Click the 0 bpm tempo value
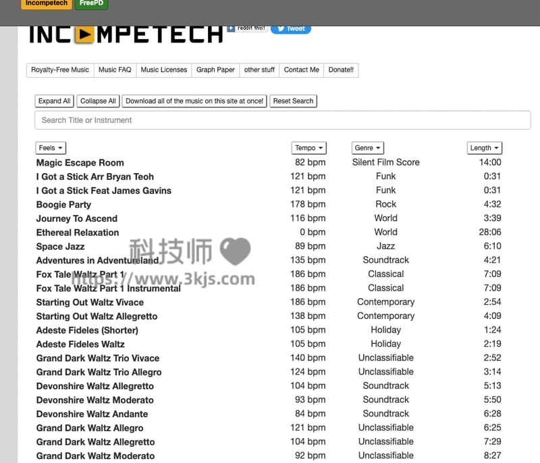The height and width of the screenshot is (463, 540). coord(313,232)
